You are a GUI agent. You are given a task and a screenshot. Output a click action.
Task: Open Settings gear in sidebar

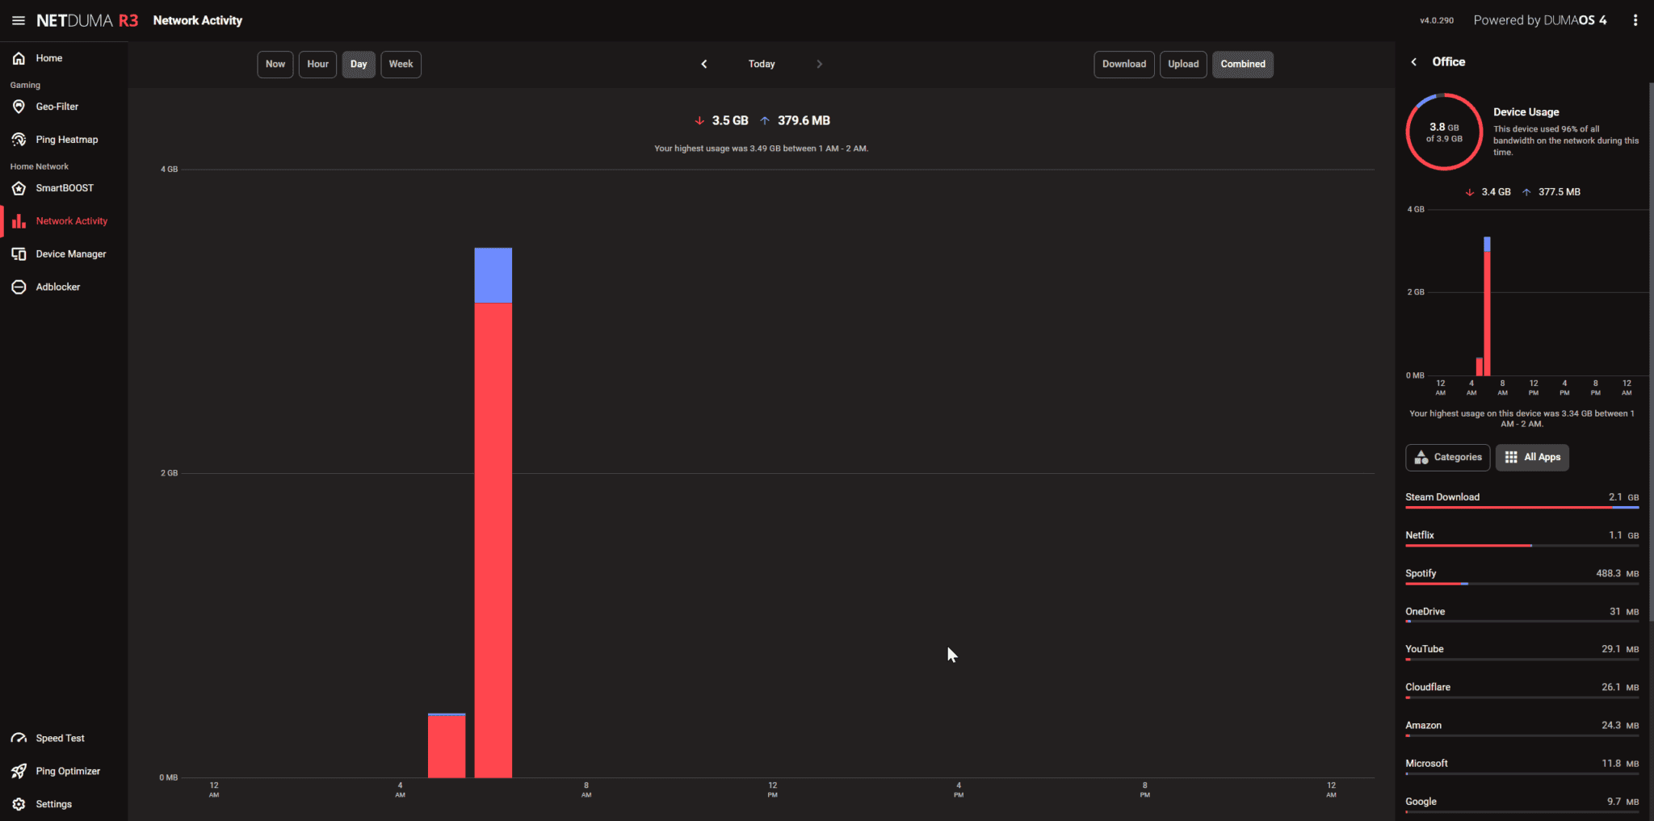point(19,805)
